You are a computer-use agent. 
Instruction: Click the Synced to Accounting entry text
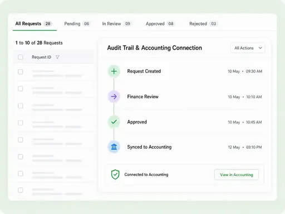click(149, 147)
